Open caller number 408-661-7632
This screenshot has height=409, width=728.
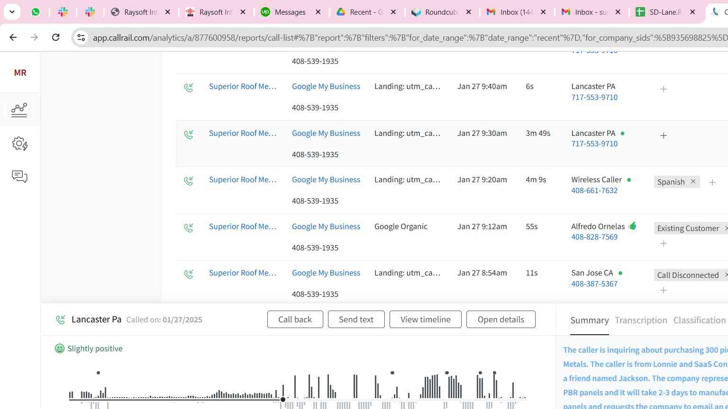[x=594, y=190]
